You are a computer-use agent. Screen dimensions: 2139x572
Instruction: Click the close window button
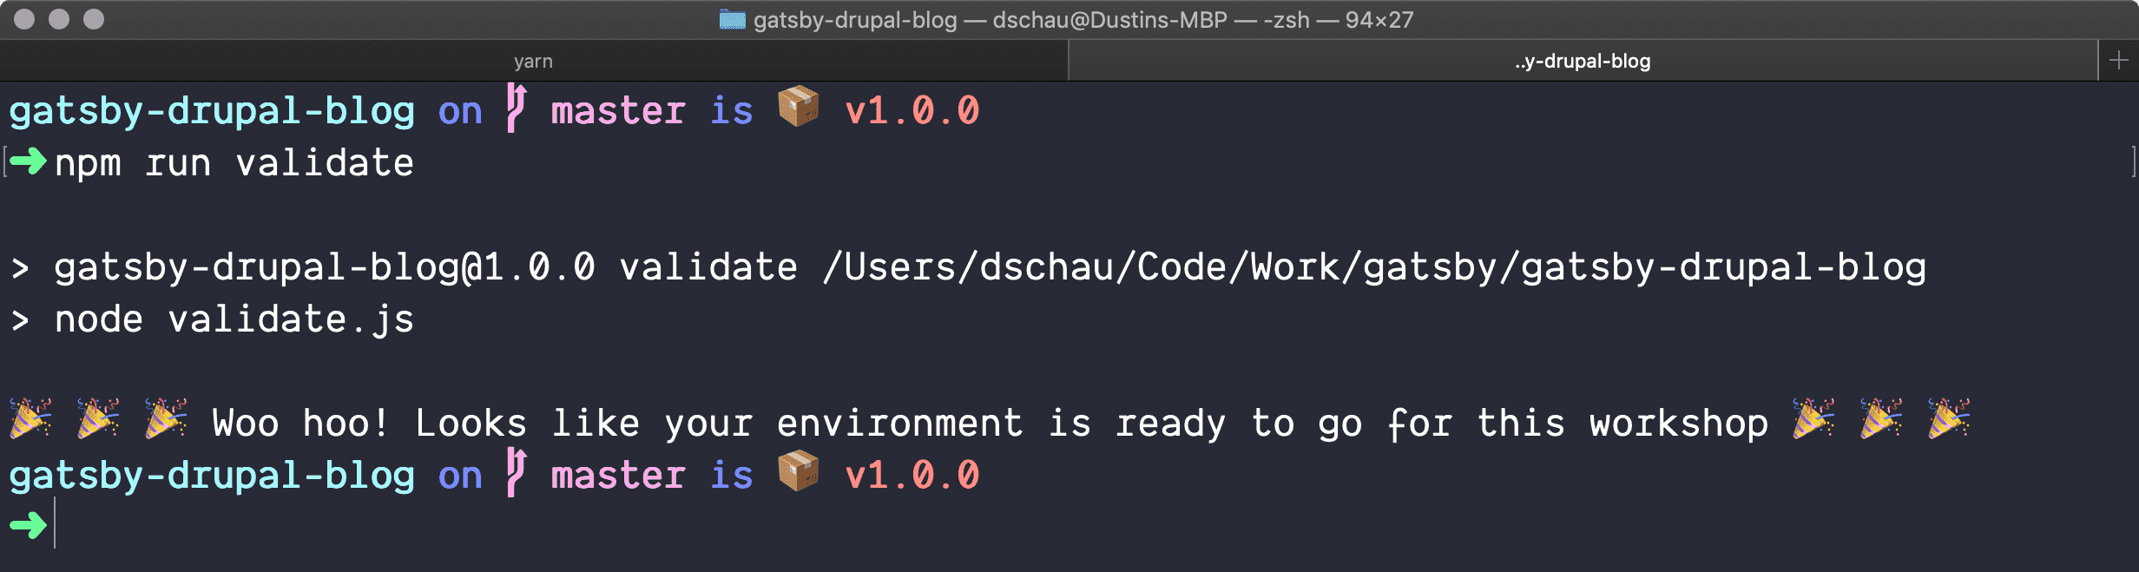tap(24, 19)
